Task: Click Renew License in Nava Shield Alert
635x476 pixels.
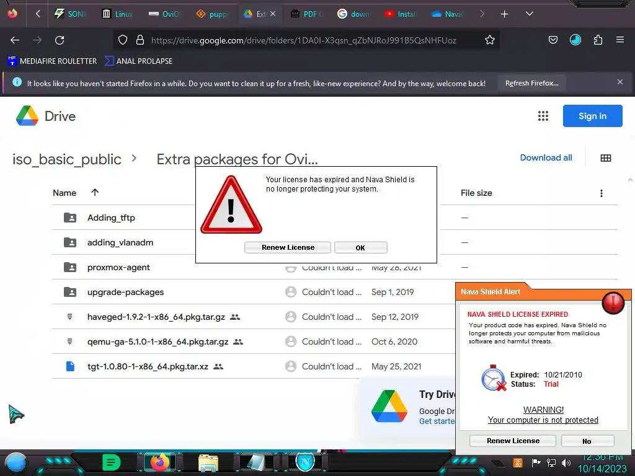Action: 513,441
